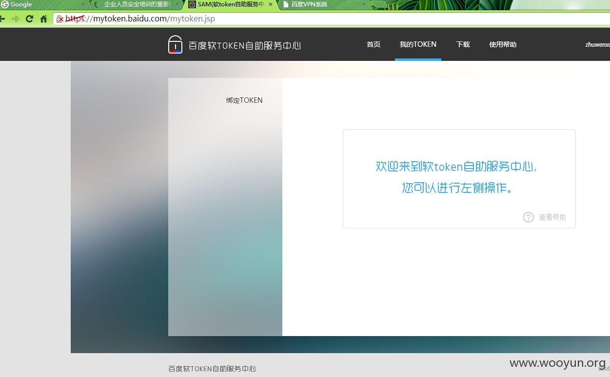Switch to the 百度VPN系统 browser tab
The image size is (610, 377).
click(324, 4)
